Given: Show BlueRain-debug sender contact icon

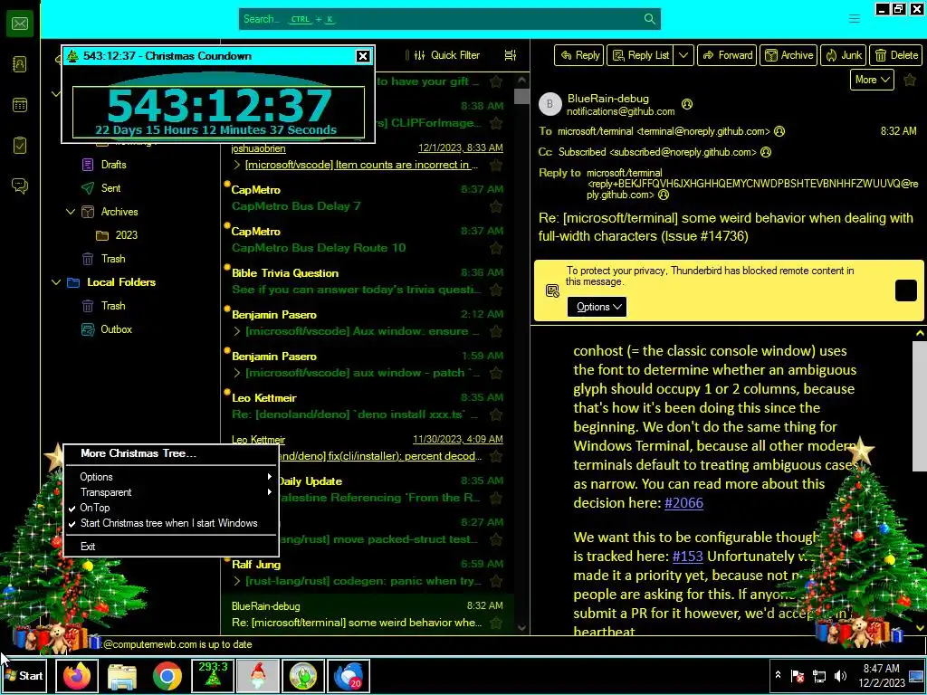Looking at the screenshot, I should coord(687,104).
